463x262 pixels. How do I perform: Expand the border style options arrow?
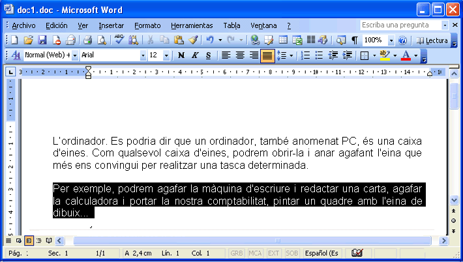[x=374, y=55]
